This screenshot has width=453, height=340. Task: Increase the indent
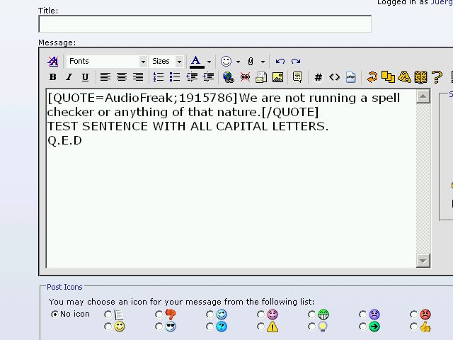pyautogui.click(x=208, y=77)
